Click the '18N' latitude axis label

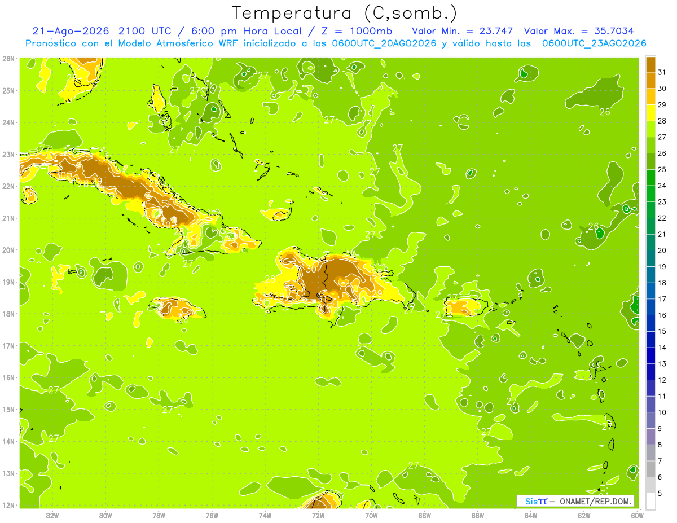click(8, 314)
